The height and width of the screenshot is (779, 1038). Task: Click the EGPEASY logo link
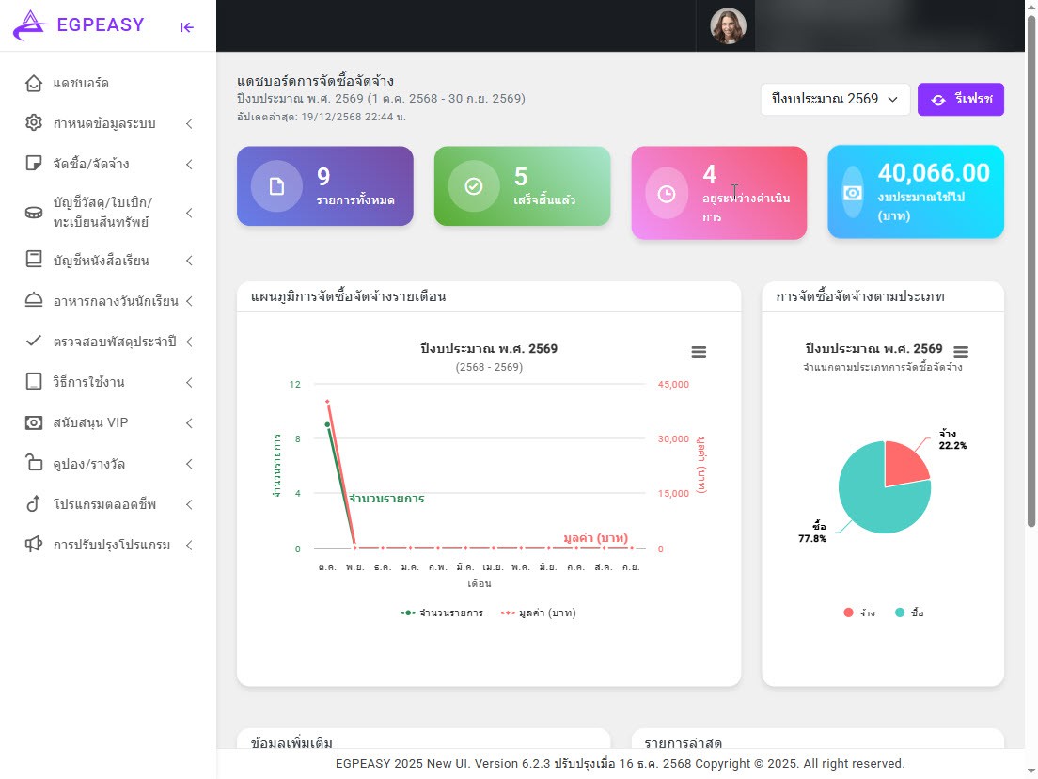click(x=80, y=25)
